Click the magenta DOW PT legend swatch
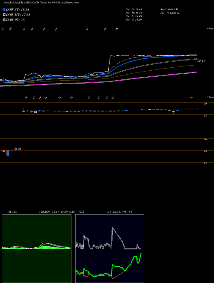 point(4,20)
